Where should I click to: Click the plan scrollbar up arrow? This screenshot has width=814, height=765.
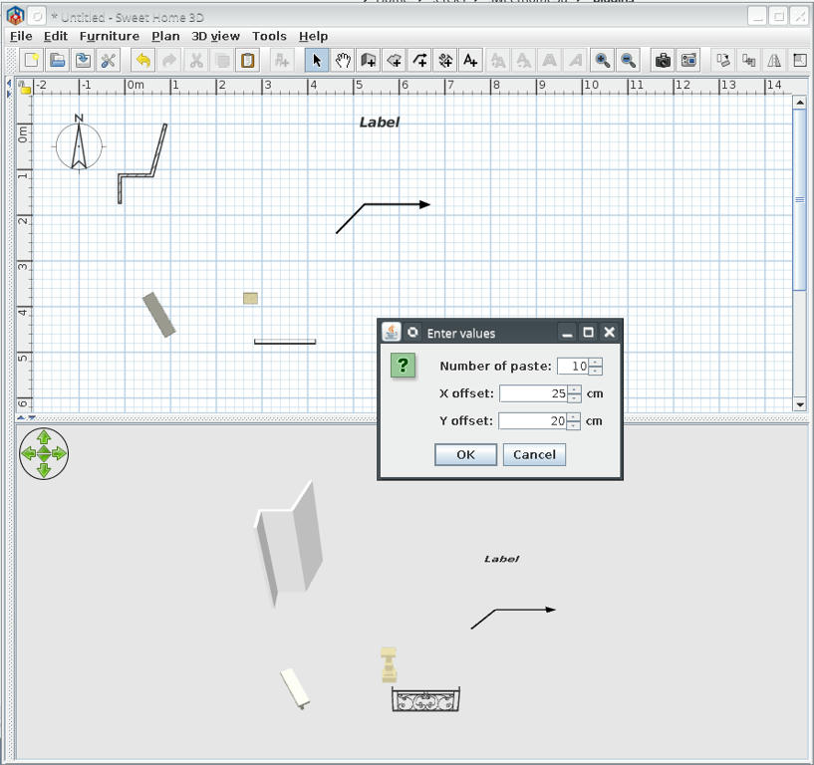click(799, 103)
